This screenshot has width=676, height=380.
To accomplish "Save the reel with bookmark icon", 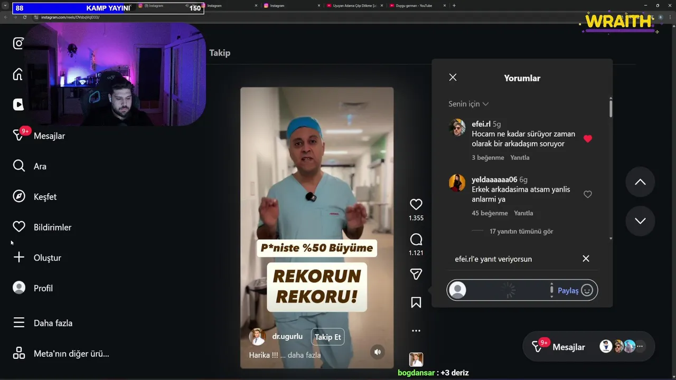I will (x=416, y=302).
